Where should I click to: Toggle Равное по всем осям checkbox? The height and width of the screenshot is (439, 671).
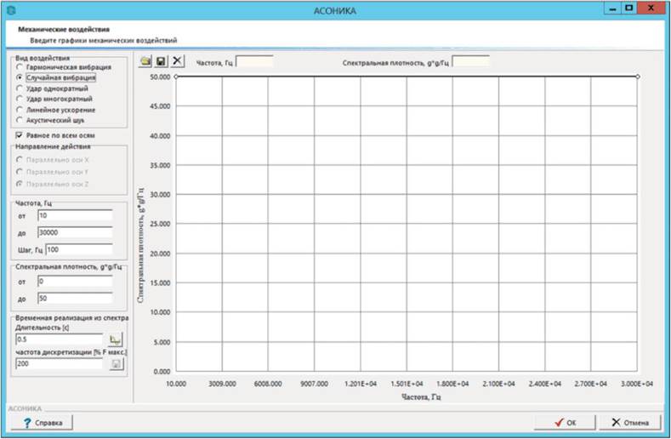coord(19,134)
